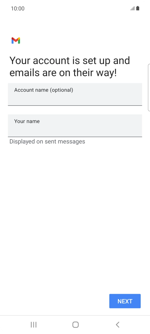Tap the Home circle navigation icon
This screenshot has width=150, height=334.
[75, 325]
